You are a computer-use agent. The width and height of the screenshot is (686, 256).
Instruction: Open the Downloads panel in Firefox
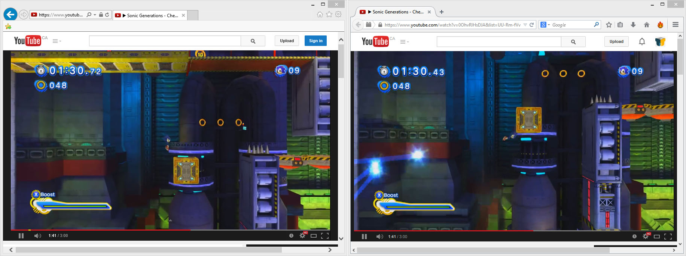coord(633,25)
